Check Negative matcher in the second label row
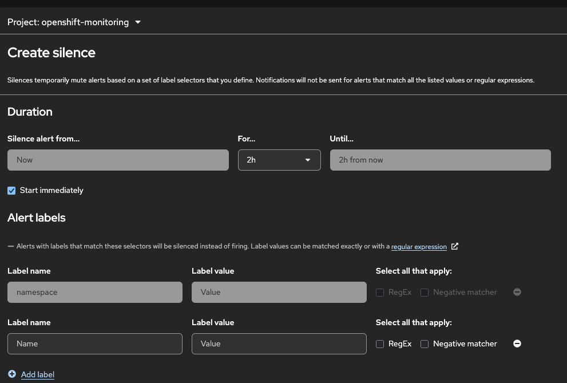Image resolution: width=567 pixels, height=383 pixels. click(425, 344)
